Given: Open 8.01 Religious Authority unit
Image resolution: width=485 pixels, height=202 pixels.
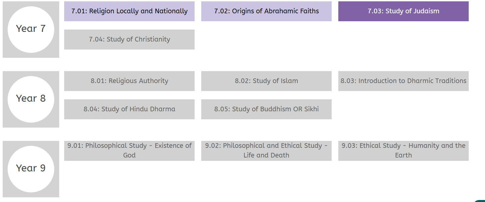Looking at the screenshot, I should (129, 81).
